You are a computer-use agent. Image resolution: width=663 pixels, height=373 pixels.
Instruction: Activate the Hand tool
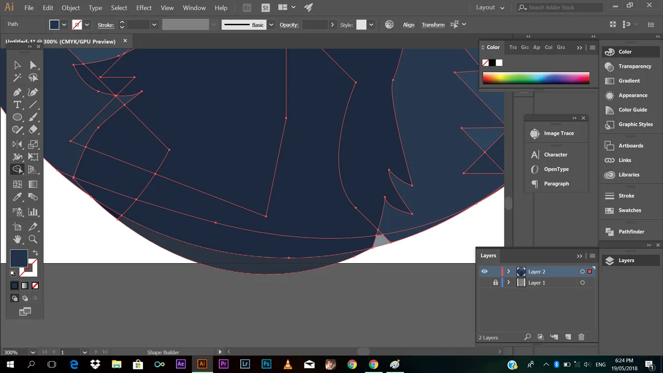pyautogui.click(x=17, y=239)
